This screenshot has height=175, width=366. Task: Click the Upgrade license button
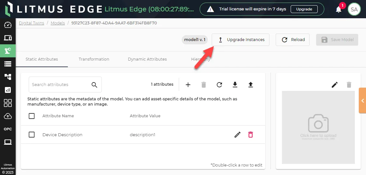pos(304,9)
